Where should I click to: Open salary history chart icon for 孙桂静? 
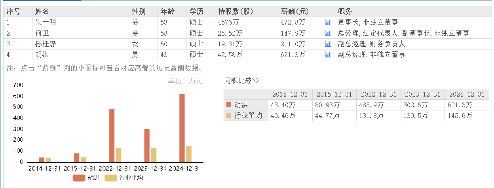click(x=328, y=44)
